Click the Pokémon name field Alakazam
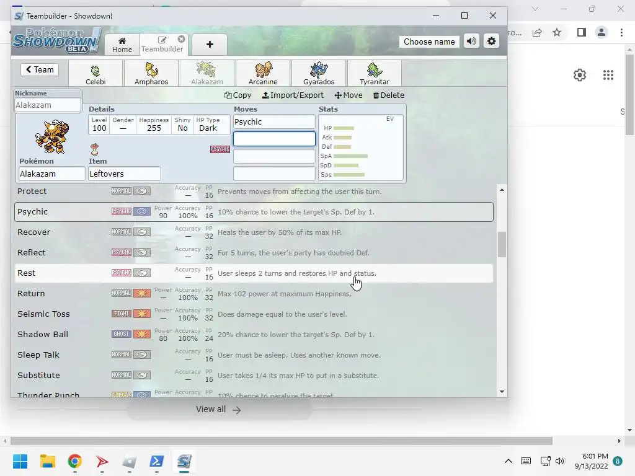The image size is (635, 476). coord(52,174)
